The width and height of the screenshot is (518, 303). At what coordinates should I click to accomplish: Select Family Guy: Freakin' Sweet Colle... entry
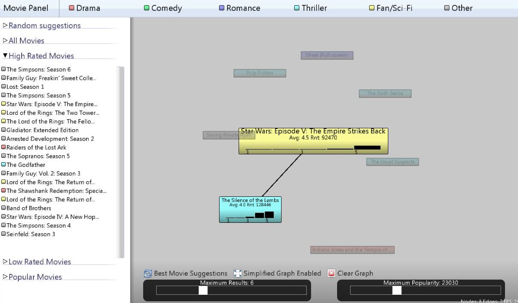[x=49, y=78]
